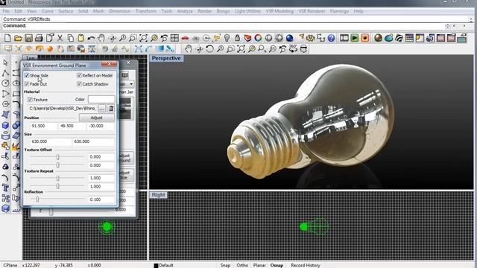Toggle the Reflect on Model checkbox
The width and height of the screenshot is (477, 268).
tap(79, 75)
